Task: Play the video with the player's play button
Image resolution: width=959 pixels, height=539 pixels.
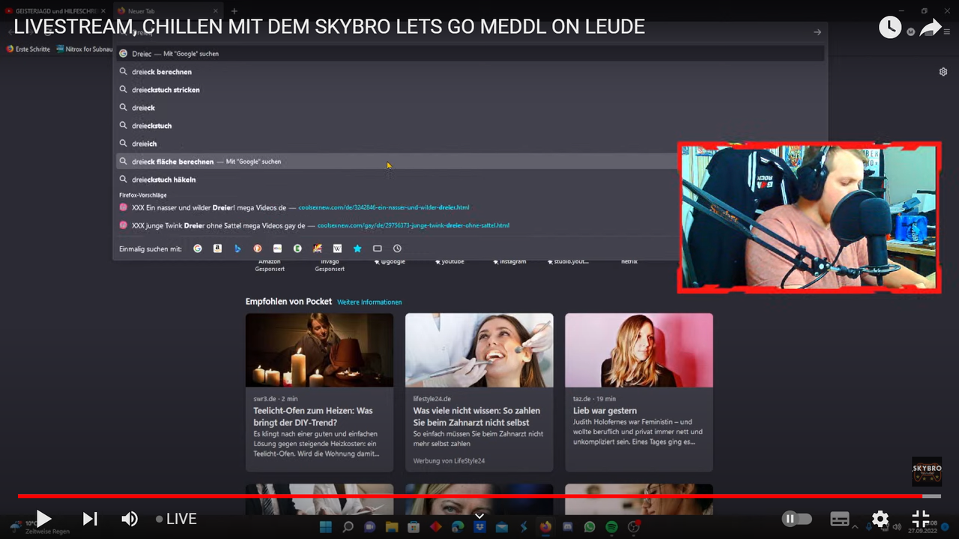Action: [44, 519]
